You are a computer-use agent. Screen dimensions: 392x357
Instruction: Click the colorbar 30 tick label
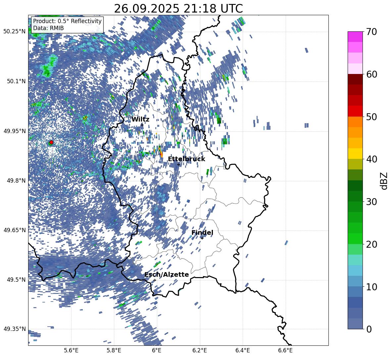pyautogui.click(x=371, y=202)
